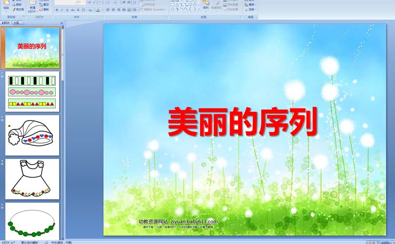395x244 pixels.
Task: Switch to the Slides (幻灯片) pane tab
Action: pyautogui.click(x=6, y=23)
